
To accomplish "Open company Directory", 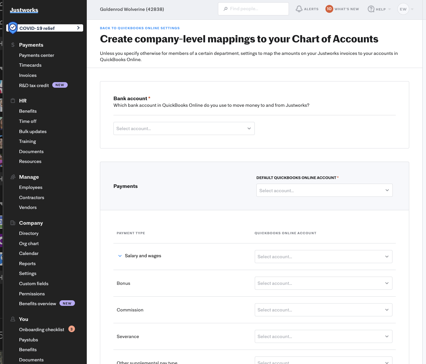I will click(x=29, y=233).
